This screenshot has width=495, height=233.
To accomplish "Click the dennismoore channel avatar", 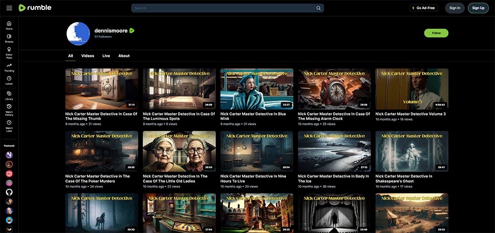I will [x=78, y=34].
